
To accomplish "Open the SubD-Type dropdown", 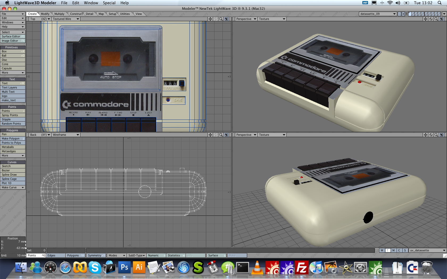I will [x=136, y=255].
